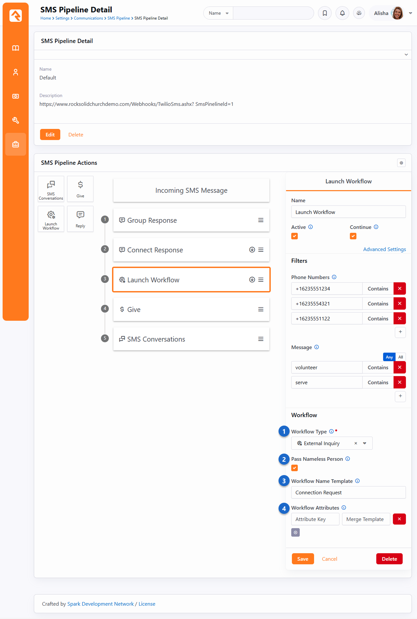This screenshot has height=619, width=417.
Task: Click the bookmark icon in header
Action: click(324, 13)
